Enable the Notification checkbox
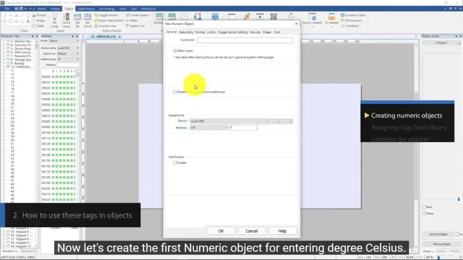 (175, 162)
